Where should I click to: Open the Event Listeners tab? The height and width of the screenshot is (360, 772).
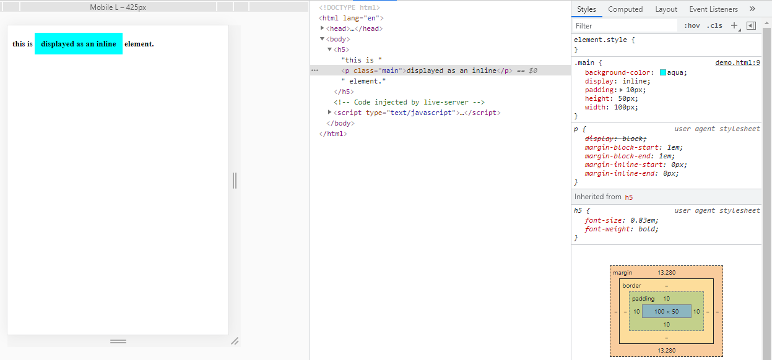click(x=713, y=9)
